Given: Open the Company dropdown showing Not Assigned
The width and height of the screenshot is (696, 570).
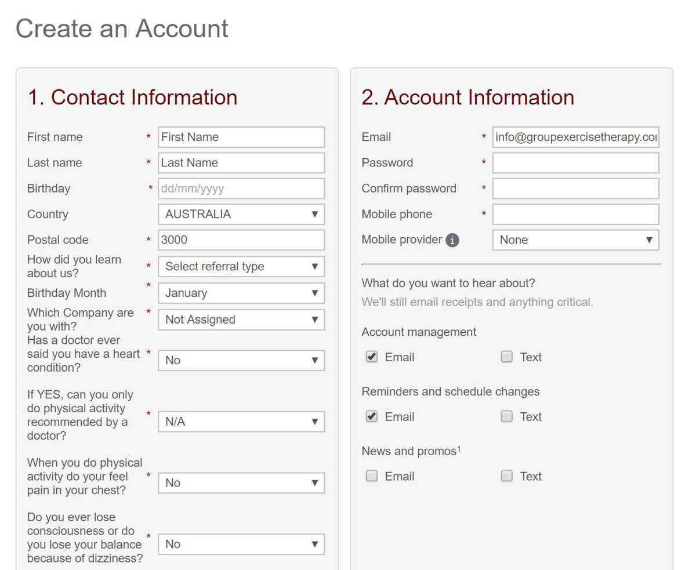Looking at the screenshot, I should click(x=241, y=320).
